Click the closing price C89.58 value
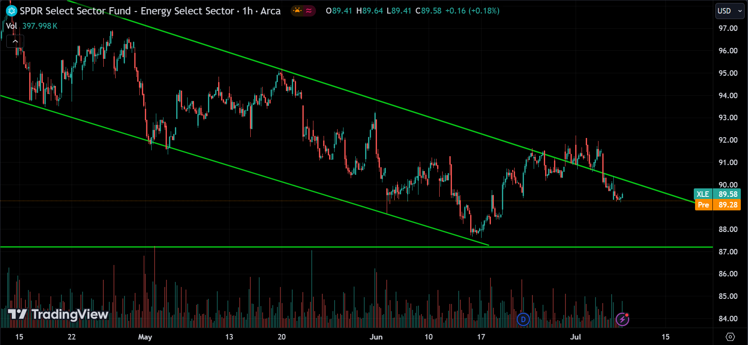The width and height of the screenshot is (748, 345). 428,11
